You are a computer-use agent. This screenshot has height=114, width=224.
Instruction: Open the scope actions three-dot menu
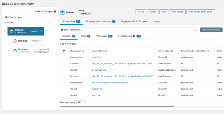tap(219, 12)
